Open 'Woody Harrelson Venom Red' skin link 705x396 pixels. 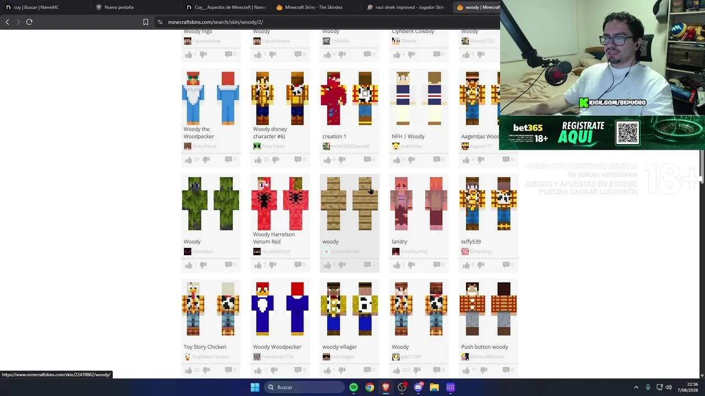tap(274, 238)
